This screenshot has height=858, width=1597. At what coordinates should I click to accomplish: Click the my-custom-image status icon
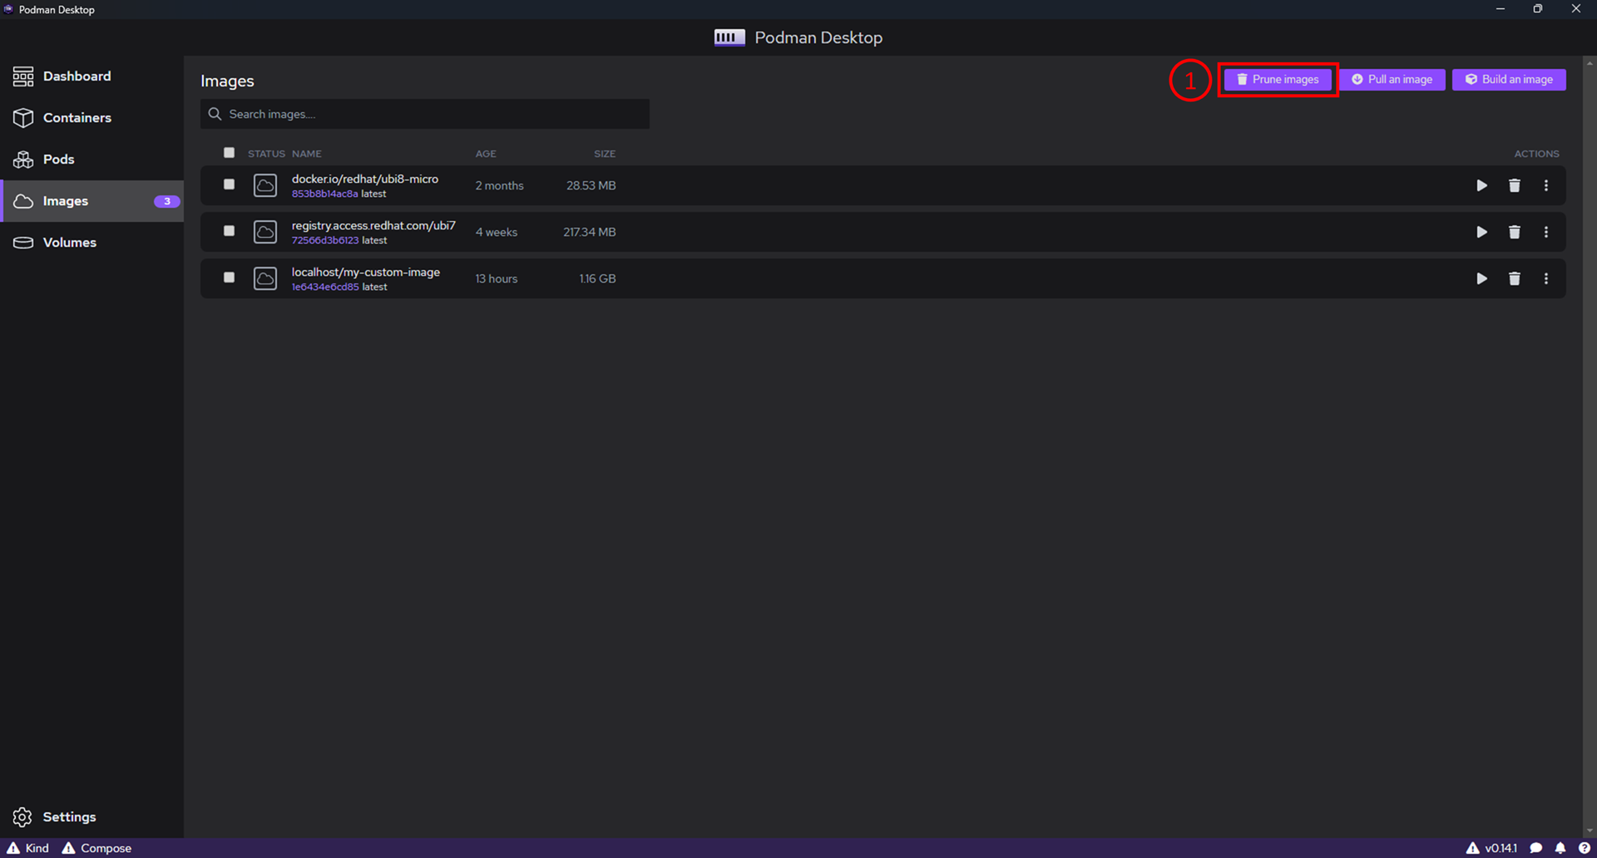pos(265,279)
